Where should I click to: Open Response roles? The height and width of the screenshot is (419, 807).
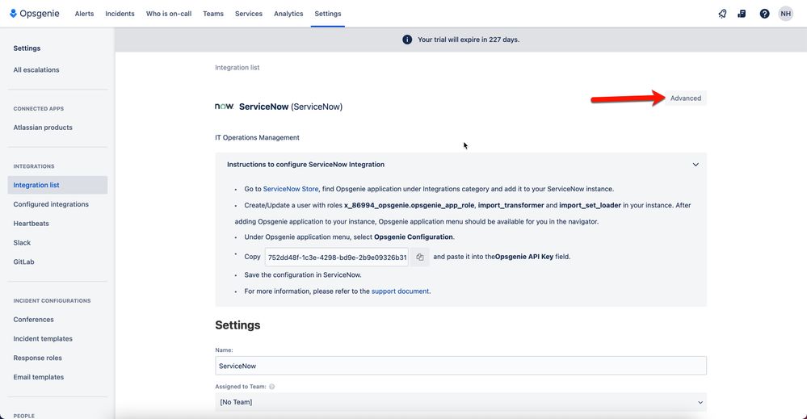[x=38, y=358]
